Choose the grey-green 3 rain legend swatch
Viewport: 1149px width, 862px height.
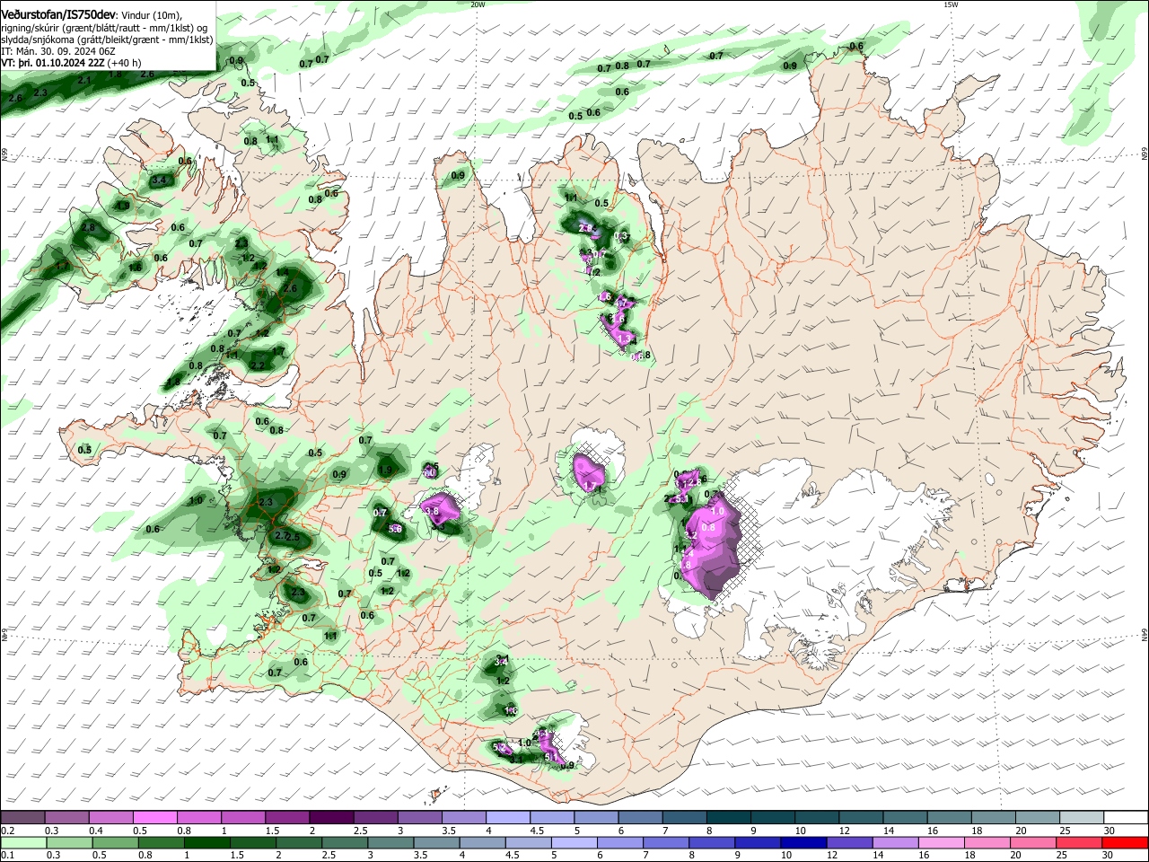pyautogui.click(x=390, y=842)
